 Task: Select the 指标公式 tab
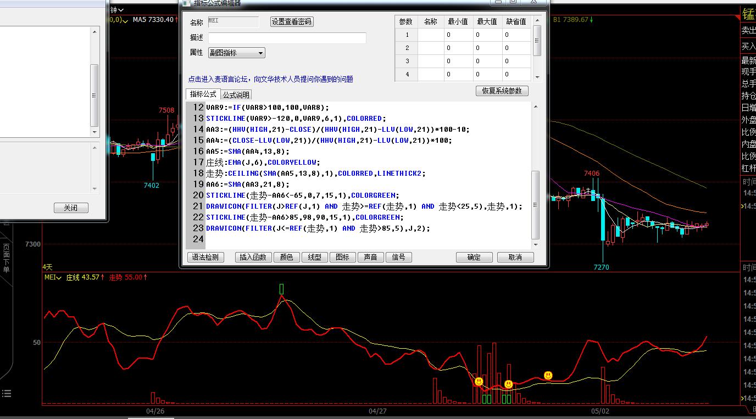[203, 94]
